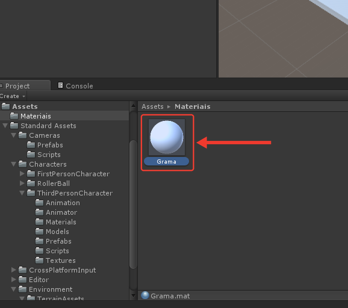Viewport: 348px width, 308px height.
Task: Select the Models folder row
Action: (64, 232)
